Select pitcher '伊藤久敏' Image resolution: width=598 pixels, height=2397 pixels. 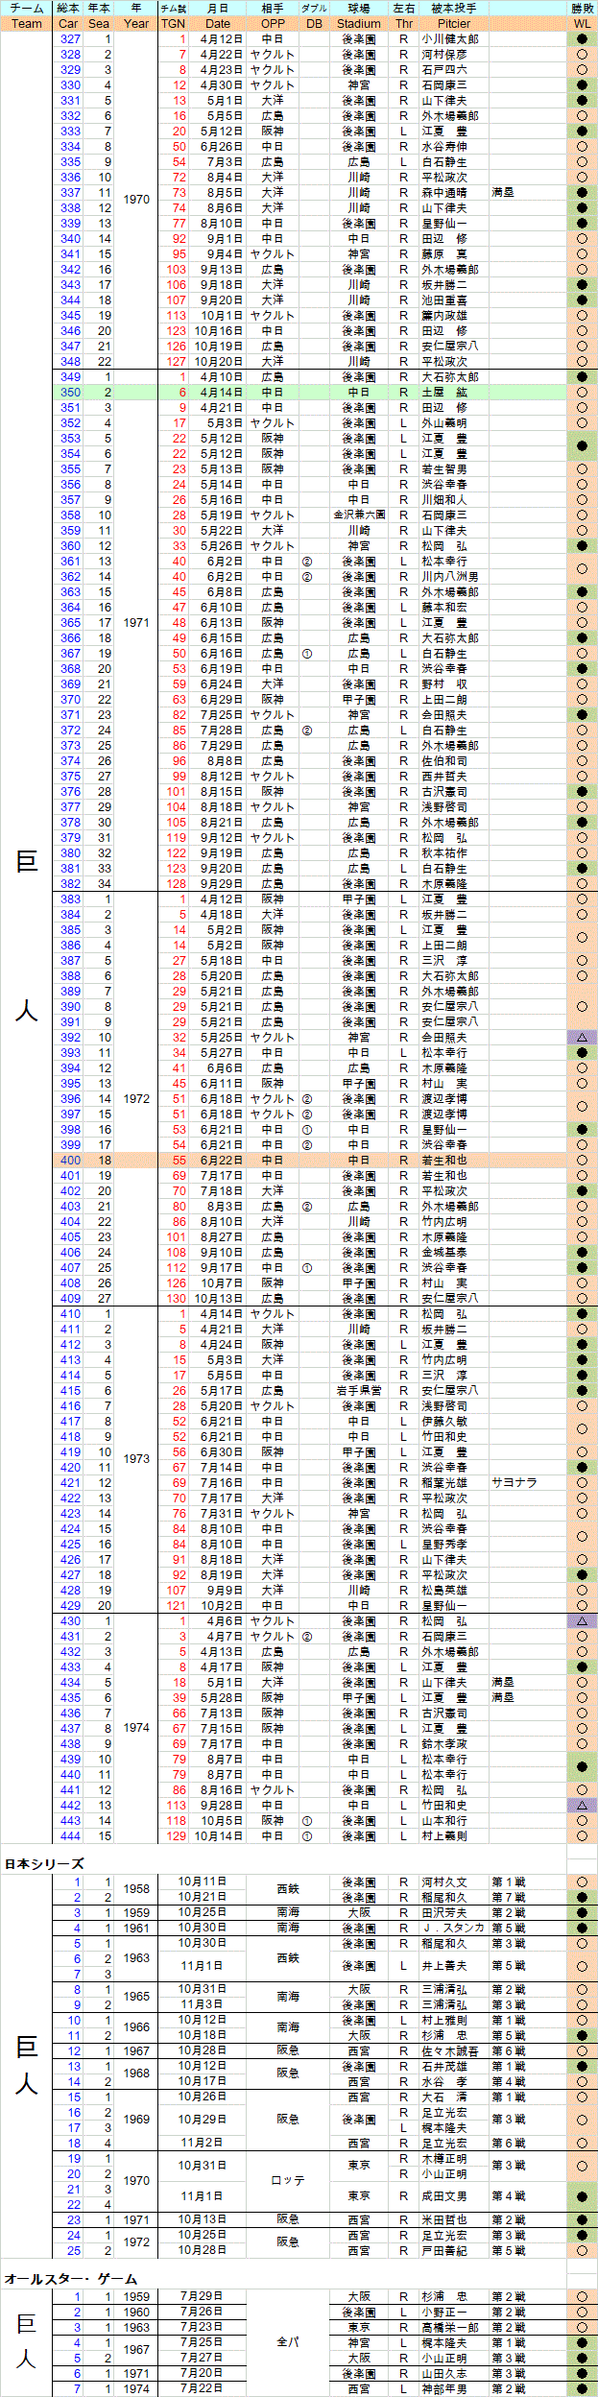(x=444, y=1421)
